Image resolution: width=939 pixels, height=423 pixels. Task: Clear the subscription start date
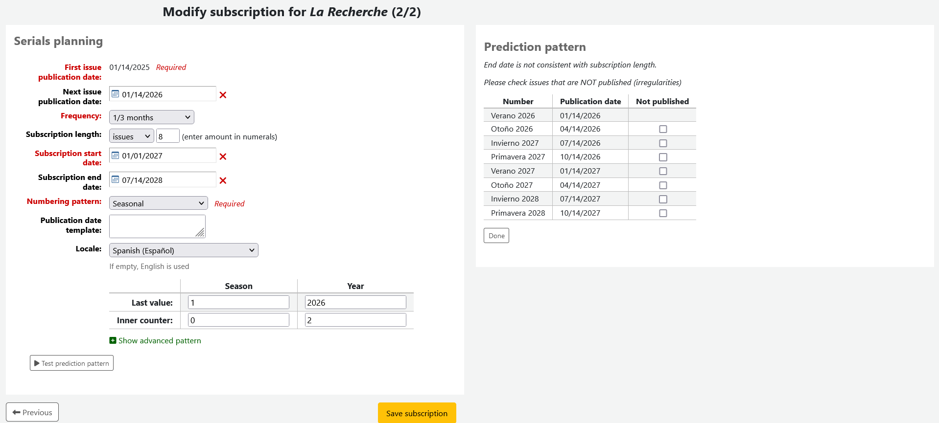[x=223, y=156]
